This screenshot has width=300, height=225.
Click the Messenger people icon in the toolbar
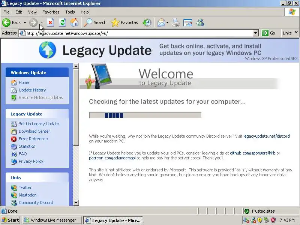tap(200, 22)
